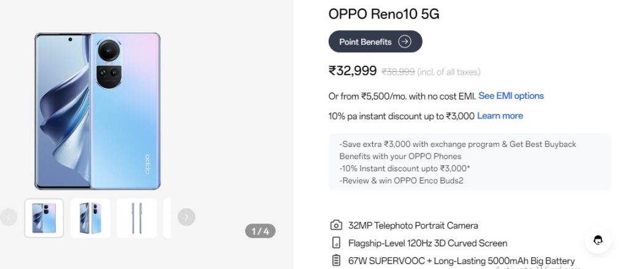The image size is (629, 269).
Task: Click the main OPPO Reno10 product image
Action: click(98, 111)
